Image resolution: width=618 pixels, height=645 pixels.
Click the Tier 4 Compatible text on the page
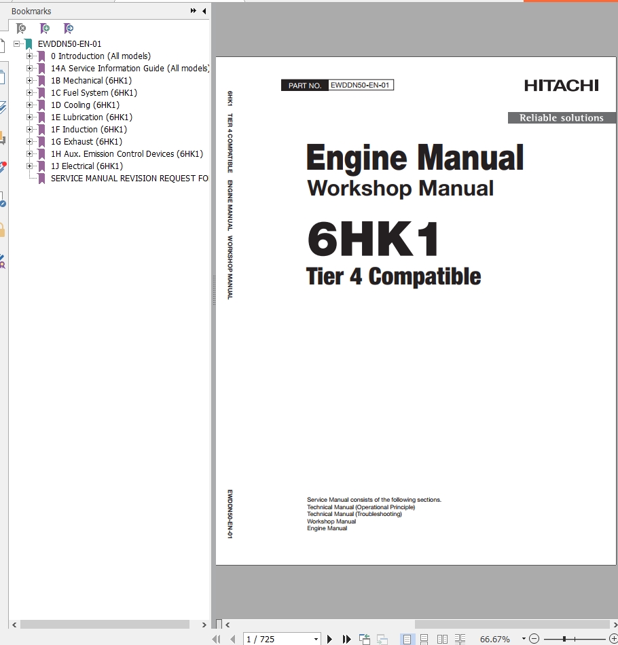pyautogui.click(x=394, y=276)
